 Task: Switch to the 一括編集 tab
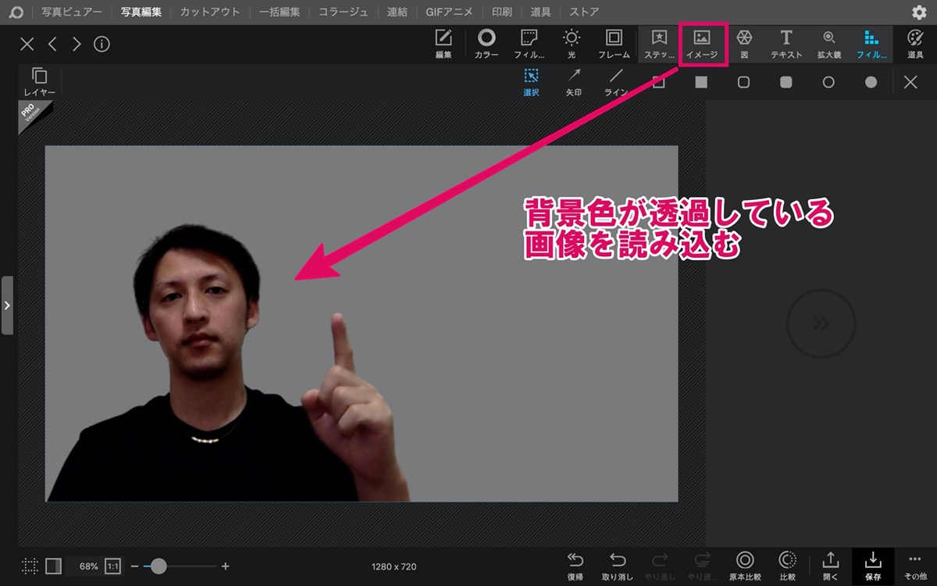(280, 13)
